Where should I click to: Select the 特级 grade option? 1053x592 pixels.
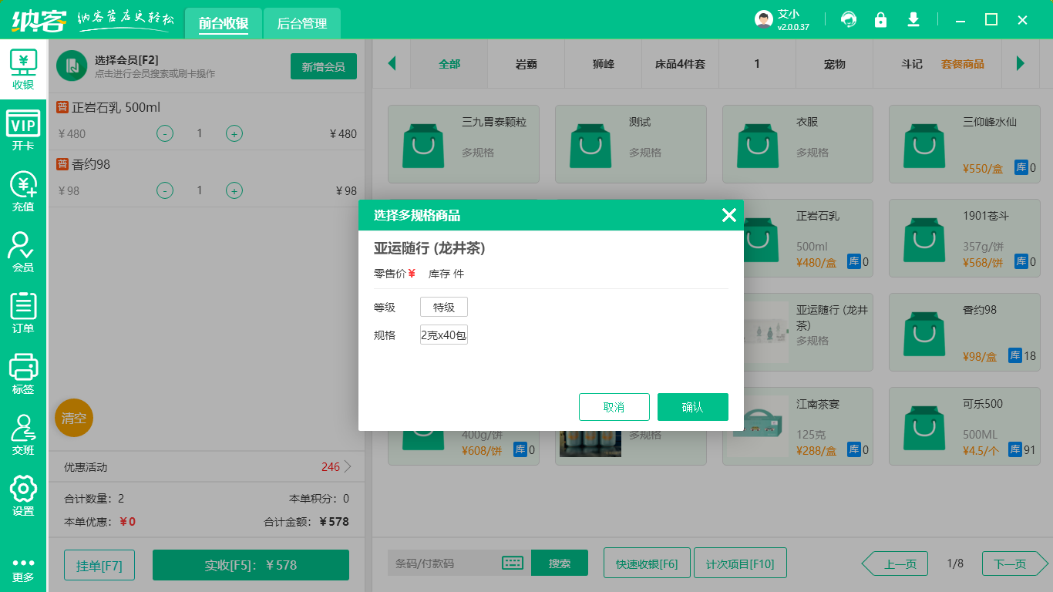coord(443,306)
